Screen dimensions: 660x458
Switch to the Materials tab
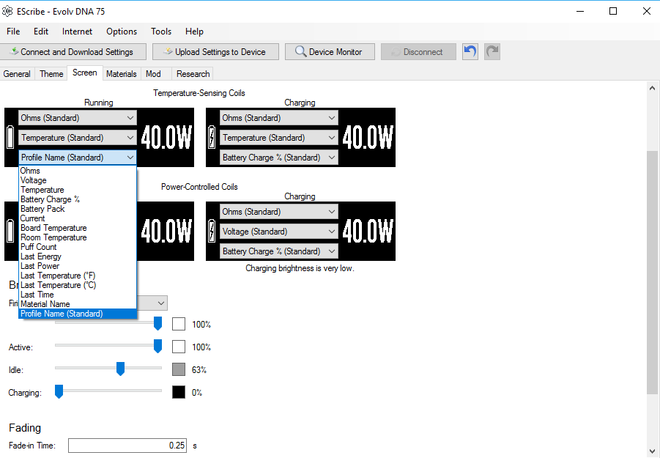tap(121, 74)
